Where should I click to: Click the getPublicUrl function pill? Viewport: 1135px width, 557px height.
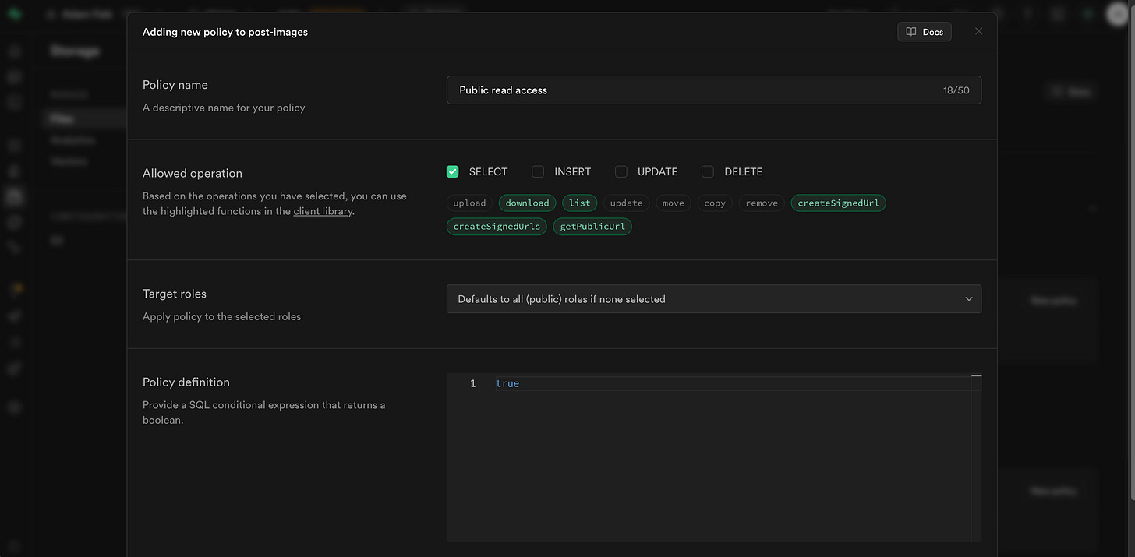tap(592, 226)
